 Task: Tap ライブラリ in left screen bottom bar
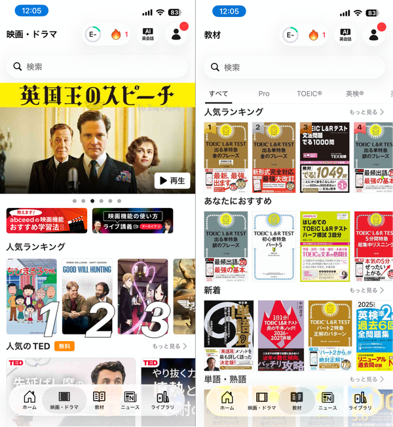click(162, 400)
